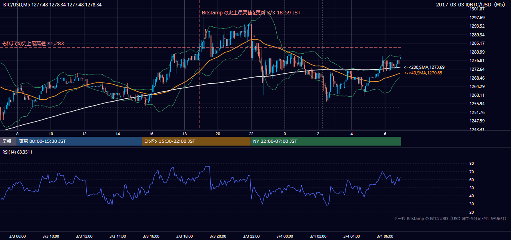Image resolution: width=511 pixels, height=240 pixels.
Task: Click the 東京 08:00-15:30 JST session bar
Action: click(79, 141)
